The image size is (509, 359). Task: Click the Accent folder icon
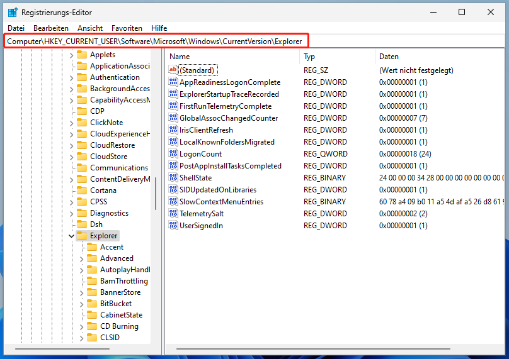pos(92,247)
